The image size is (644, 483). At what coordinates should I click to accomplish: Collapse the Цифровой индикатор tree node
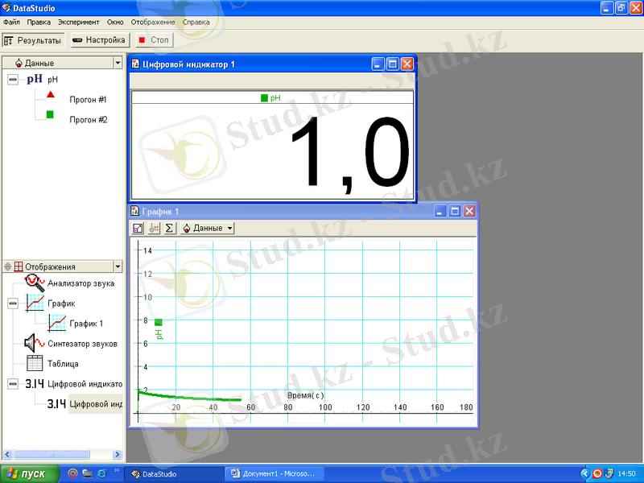13,384
